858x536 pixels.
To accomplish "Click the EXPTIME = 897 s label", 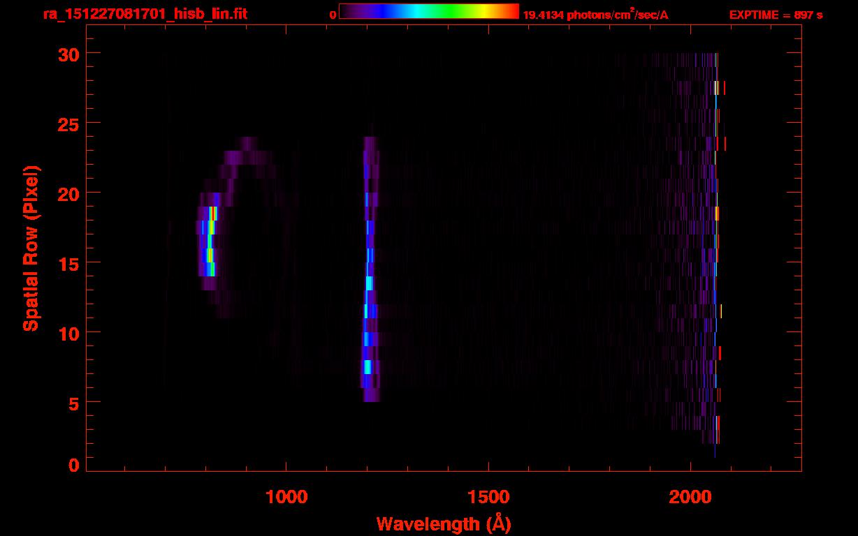I will pos(776,15).
